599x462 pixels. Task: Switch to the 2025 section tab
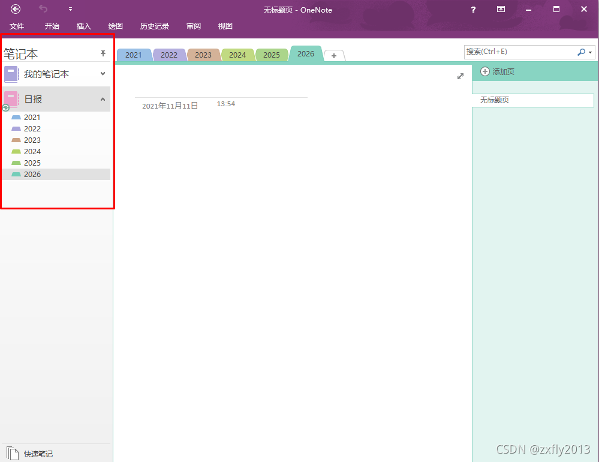pyautogui.click(x=272, y=55)
